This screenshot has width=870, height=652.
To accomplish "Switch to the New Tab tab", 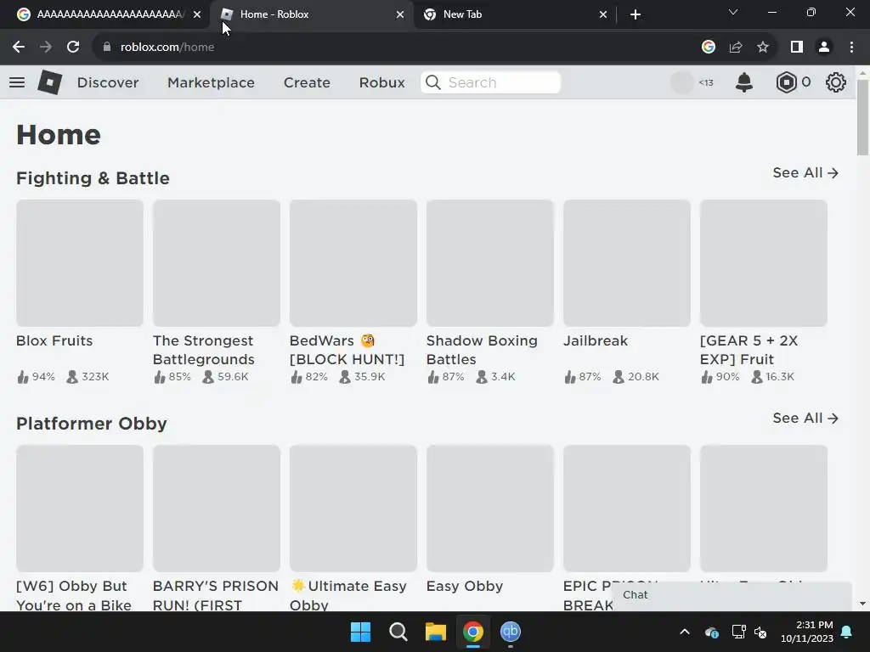I will pos(514,14).
